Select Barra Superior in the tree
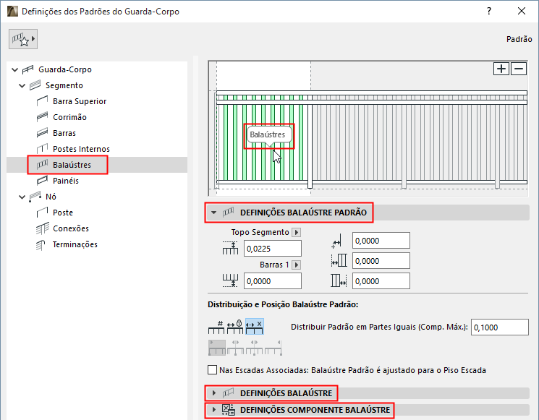Image resolution: width=539 pixels, height=420 pixels. pos(80,101)
